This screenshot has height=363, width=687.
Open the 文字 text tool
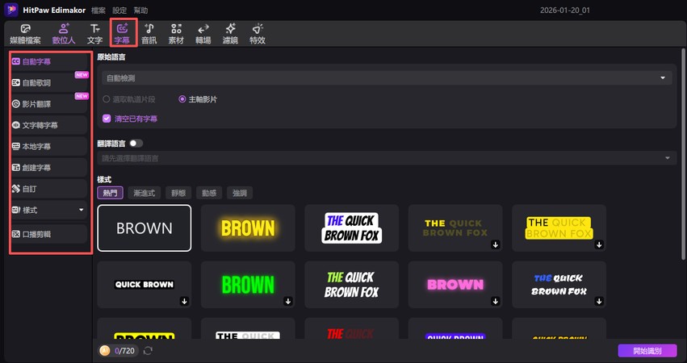[x=94, y=33]
